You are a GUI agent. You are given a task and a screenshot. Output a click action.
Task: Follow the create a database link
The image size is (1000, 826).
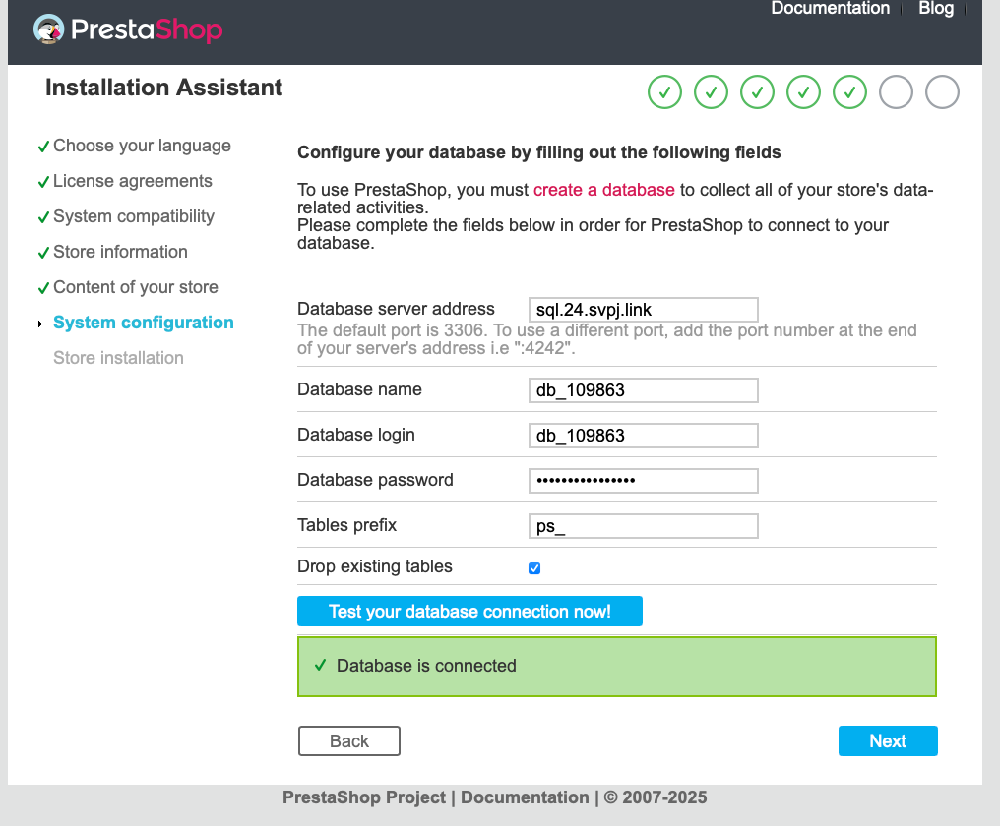(604, 190)
